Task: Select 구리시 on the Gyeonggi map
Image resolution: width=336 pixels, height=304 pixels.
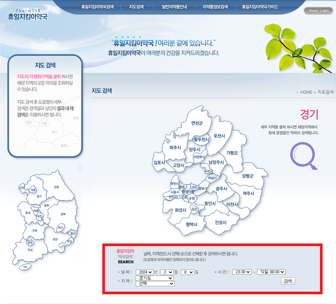Action: [x=208, y=171]
